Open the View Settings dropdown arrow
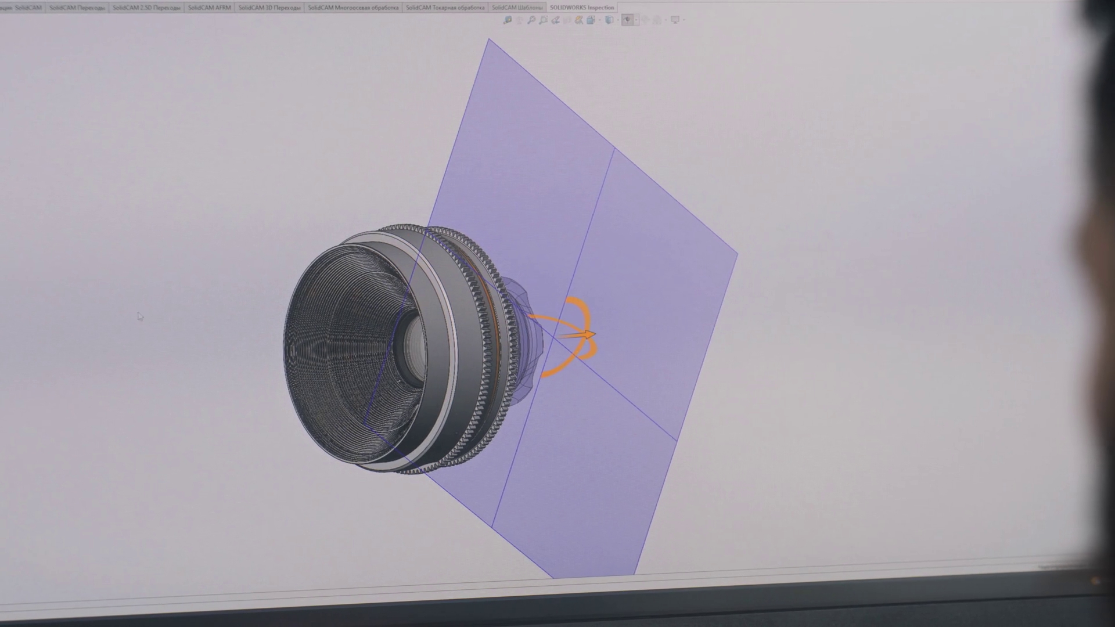The height and width of the screenshot is (627, 1115). pos(684,20)
